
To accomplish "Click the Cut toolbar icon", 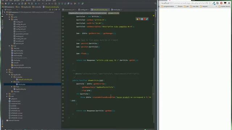I will click(x=19, y=4).
